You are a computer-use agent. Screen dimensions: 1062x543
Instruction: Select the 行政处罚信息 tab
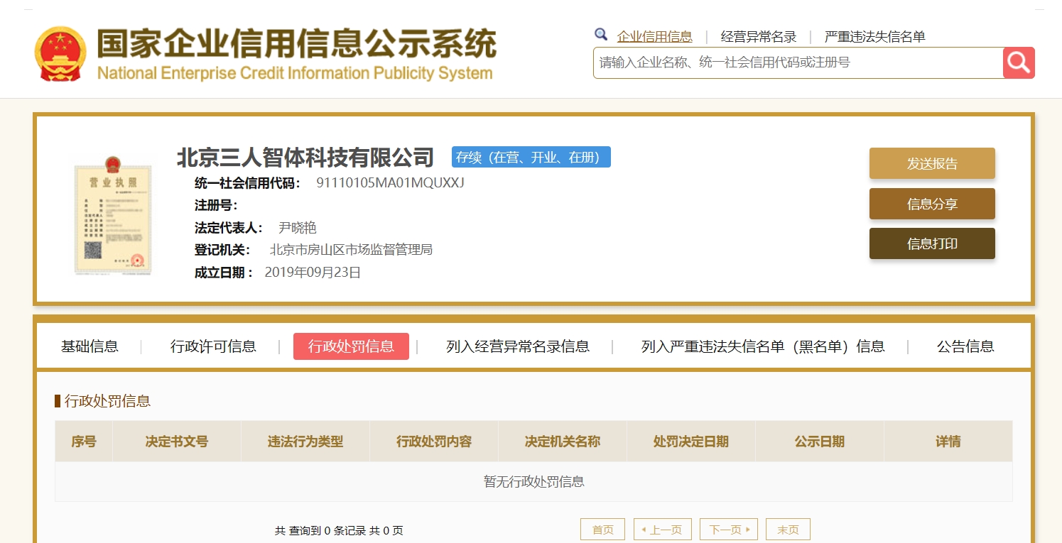point(351,346)
